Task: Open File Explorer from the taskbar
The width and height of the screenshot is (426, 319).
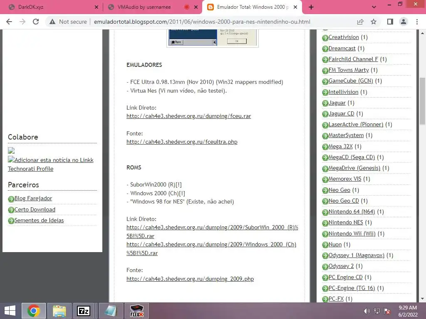Action: (59, 311)
